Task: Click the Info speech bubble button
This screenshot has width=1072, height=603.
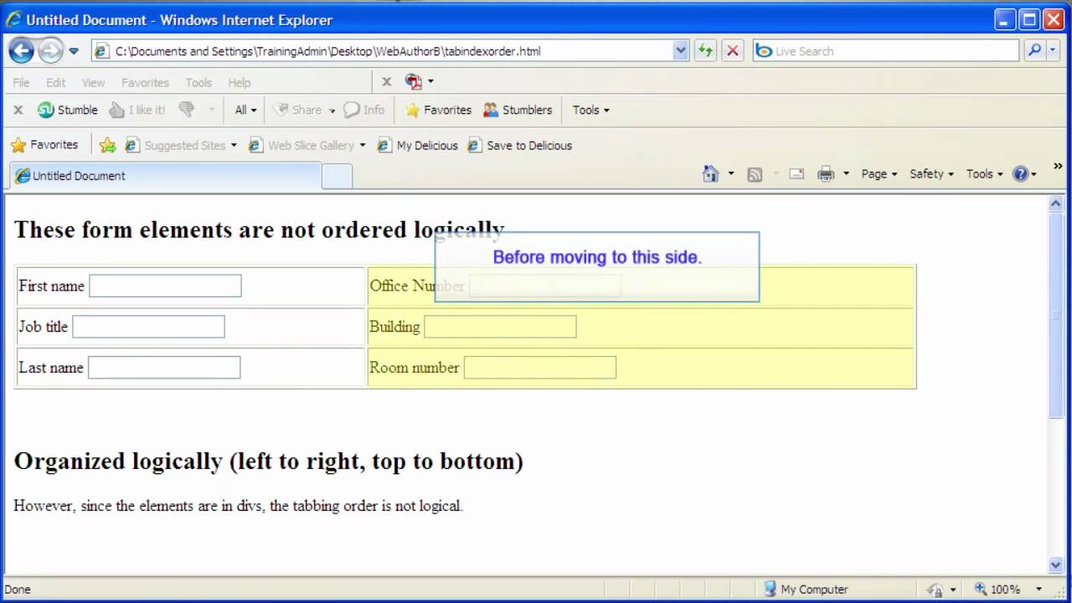Action: point(364,110)
